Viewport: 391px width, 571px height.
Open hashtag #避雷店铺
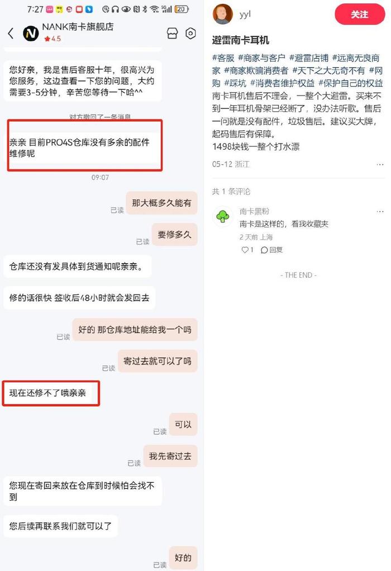click(x=309, y=58)
